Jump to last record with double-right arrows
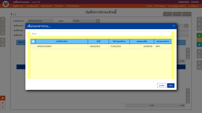Image resolution: width=202 pixels, height=113 pixels. [3, 33]
